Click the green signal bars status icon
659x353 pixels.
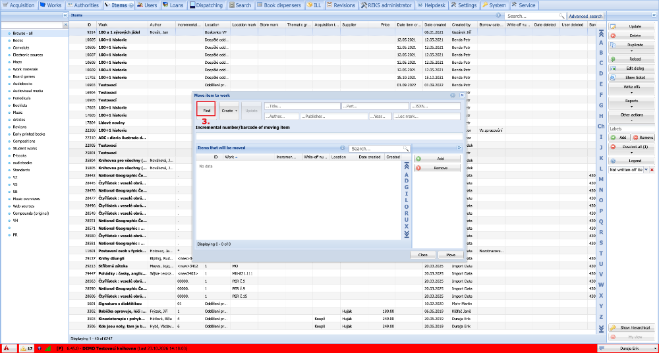click(x=48, y=348)
